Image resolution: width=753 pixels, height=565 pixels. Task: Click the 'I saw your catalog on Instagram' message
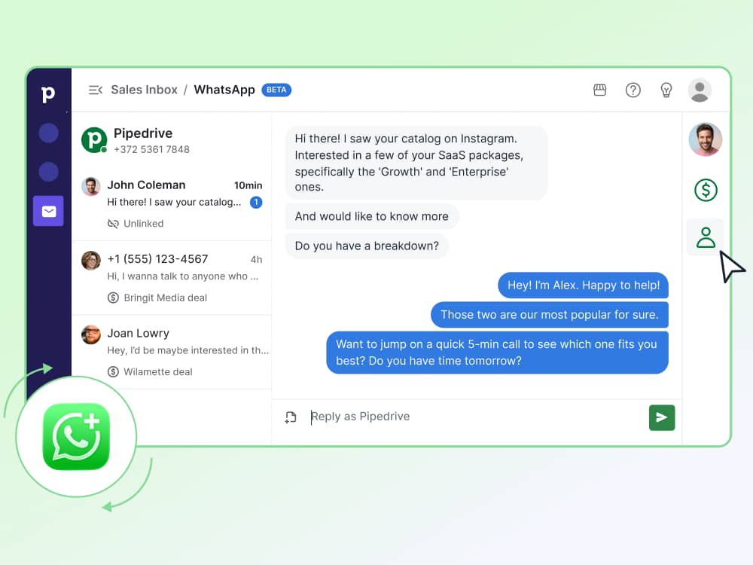416,163
